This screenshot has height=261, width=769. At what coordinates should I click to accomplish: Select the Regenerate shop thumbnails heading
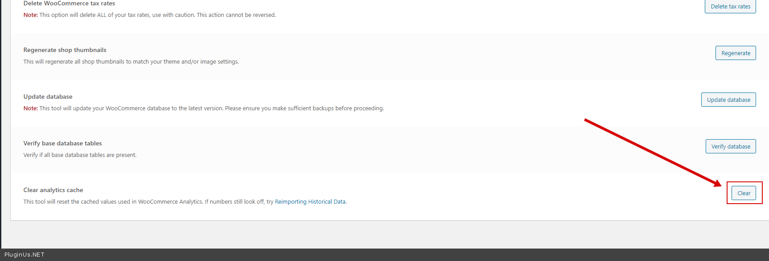65,50
